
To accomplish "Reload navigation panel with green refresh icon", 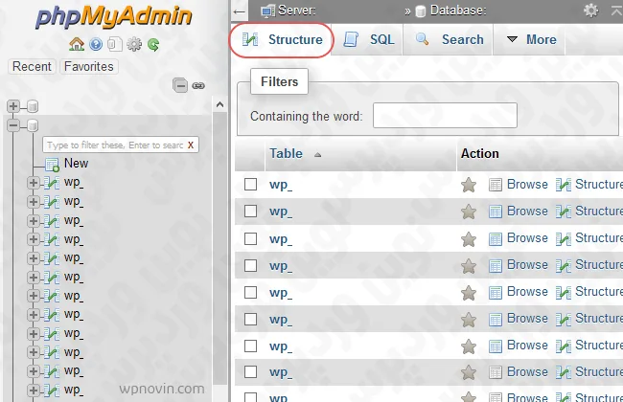I will click(153, 44).
